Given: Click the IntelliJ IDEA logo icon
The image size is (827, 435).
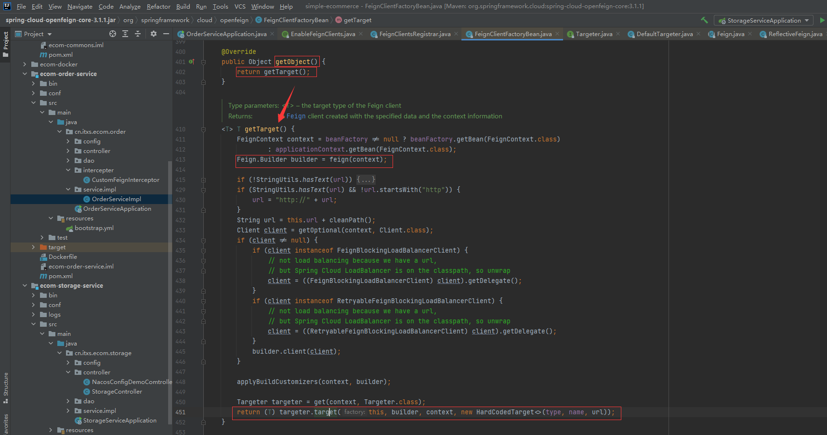Looking at the screenshot, I should (x=7, y=6).
